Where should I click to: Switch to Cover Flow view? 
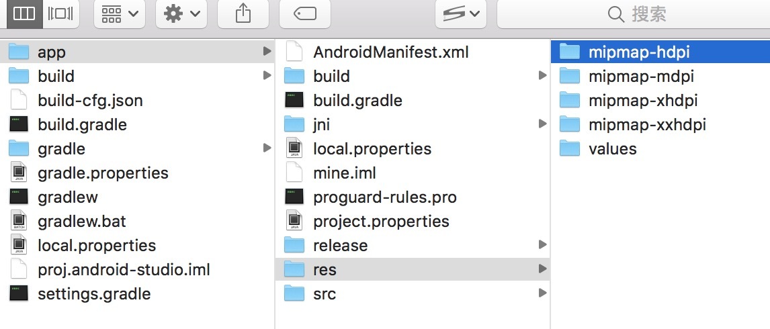click(x=62, y=13)
